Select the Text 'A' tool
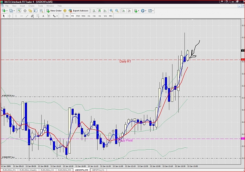Viewport: 245px width, 172px height. [x=43, y=16]
